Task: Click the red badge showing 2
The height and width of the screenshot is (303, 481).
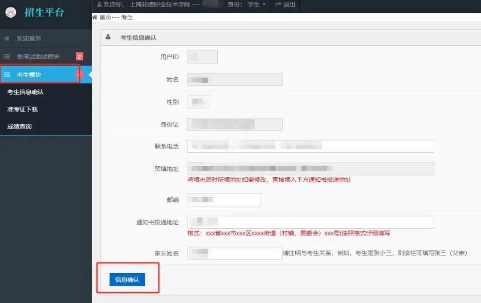Action: point(79,56)
